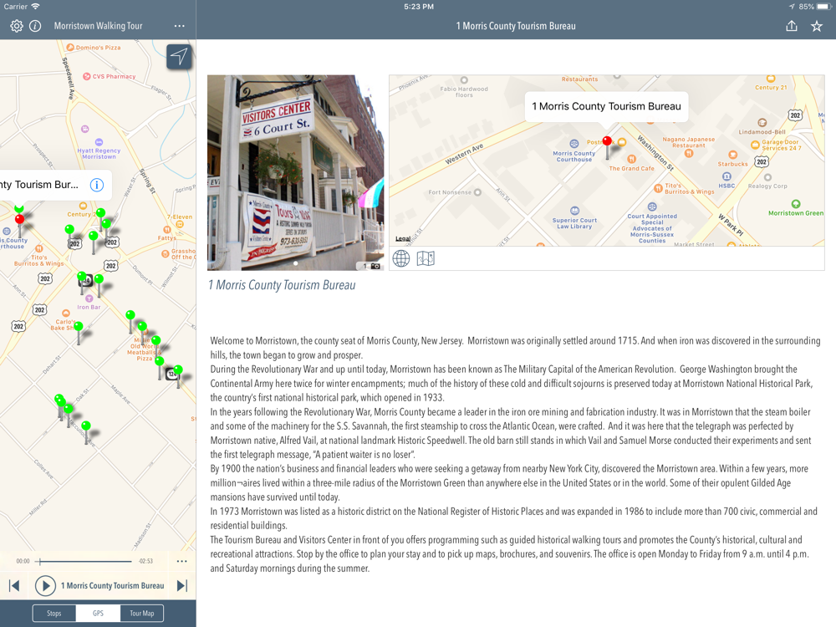The image size is (836, 627).
Task: Tap the location arrow button on map
Action: tap(179, 56)
